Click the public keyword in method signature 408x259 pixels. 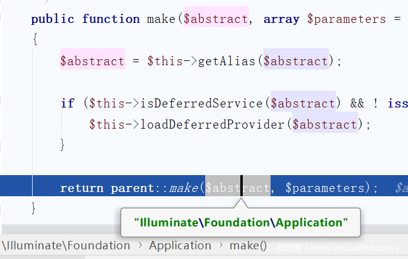[53, 19]
